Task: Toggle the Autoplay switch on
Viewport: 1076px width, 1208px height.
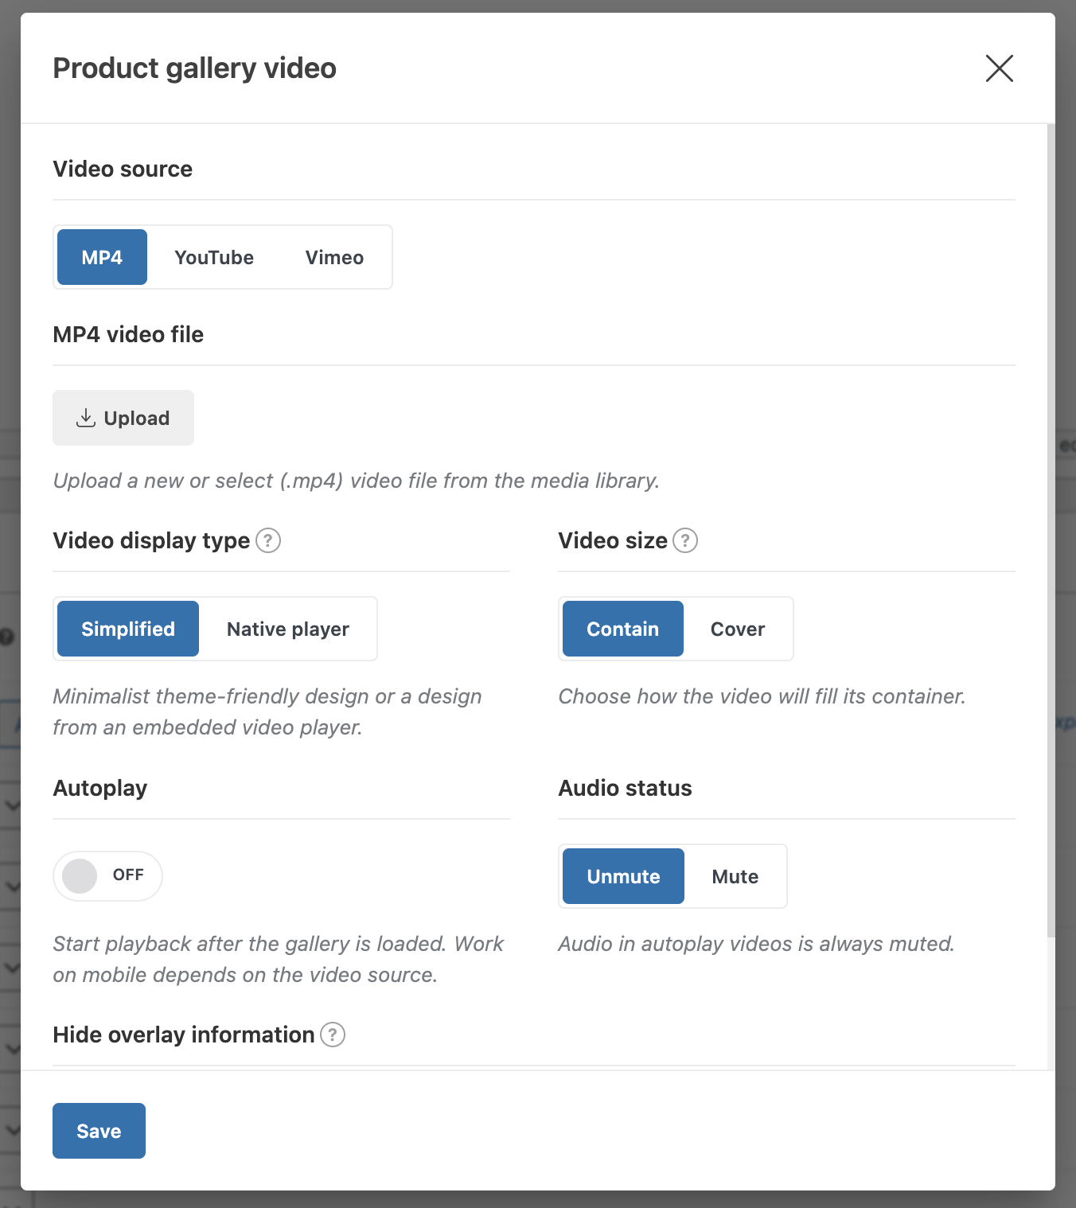Action: coord(107,876)
